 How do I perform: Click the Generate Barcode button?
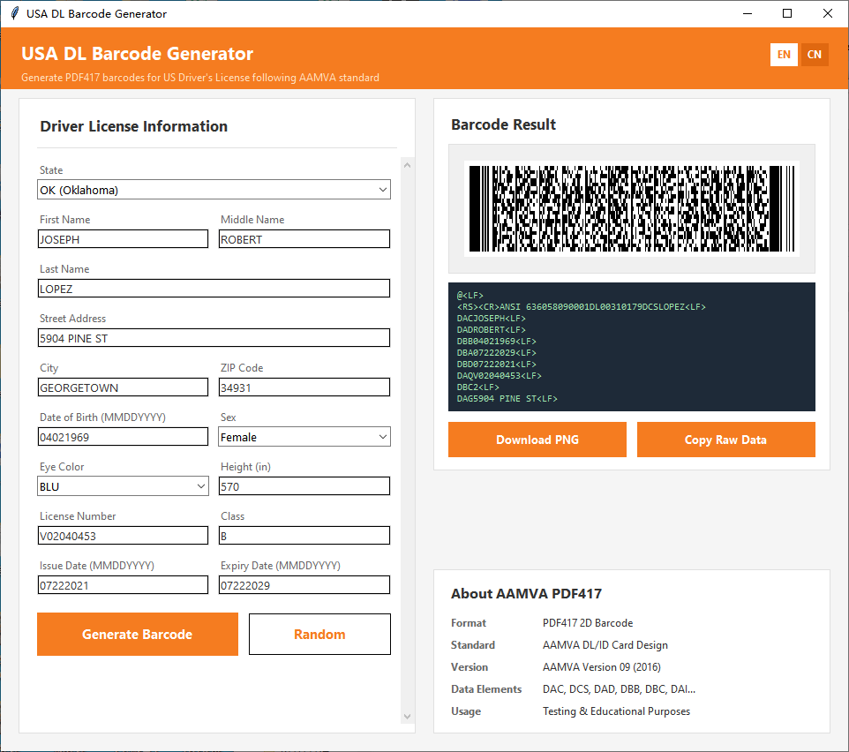138,634
